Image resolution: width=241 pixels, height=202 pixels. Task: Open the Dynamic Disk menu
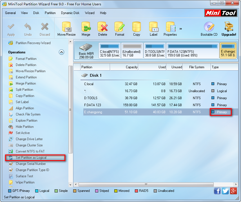tap(70, 13)
